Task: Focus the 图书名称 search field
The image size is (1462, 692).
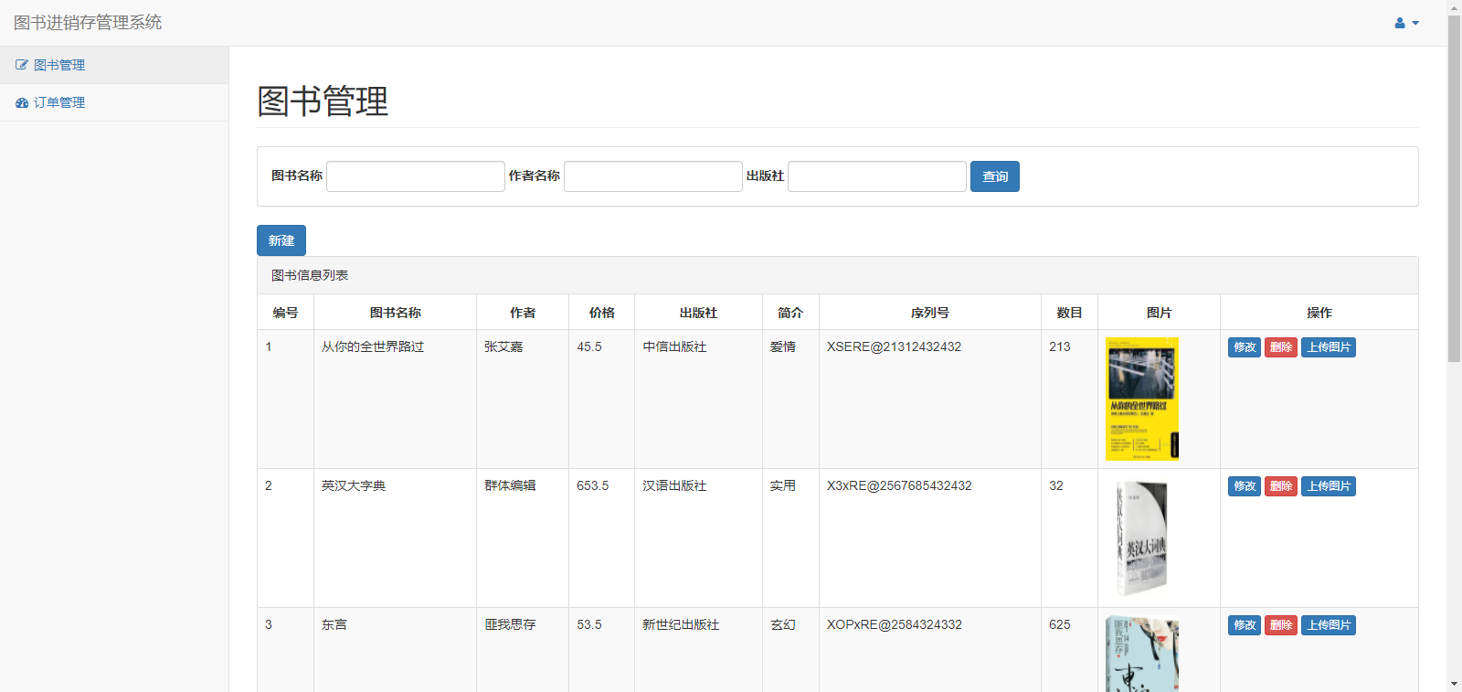Action: [x=416, y=176]
